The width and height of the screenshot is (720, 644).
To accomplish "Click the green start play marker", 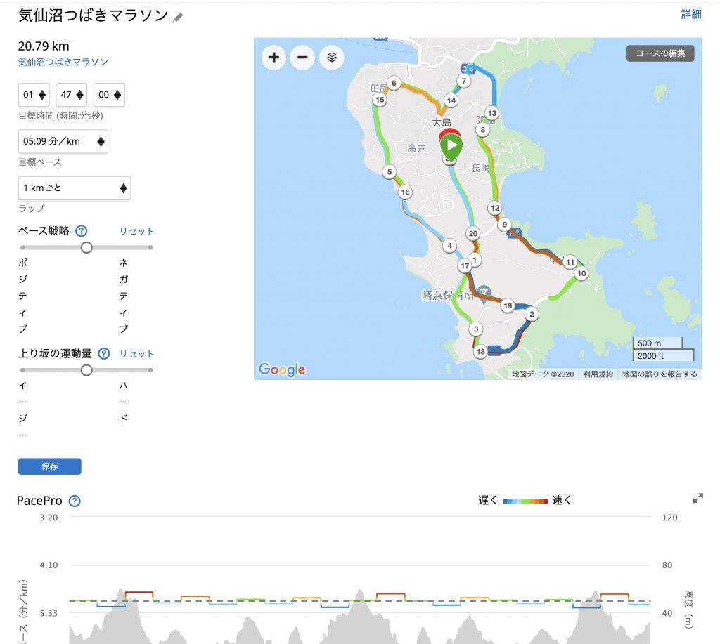I will [x=451, y=147].
